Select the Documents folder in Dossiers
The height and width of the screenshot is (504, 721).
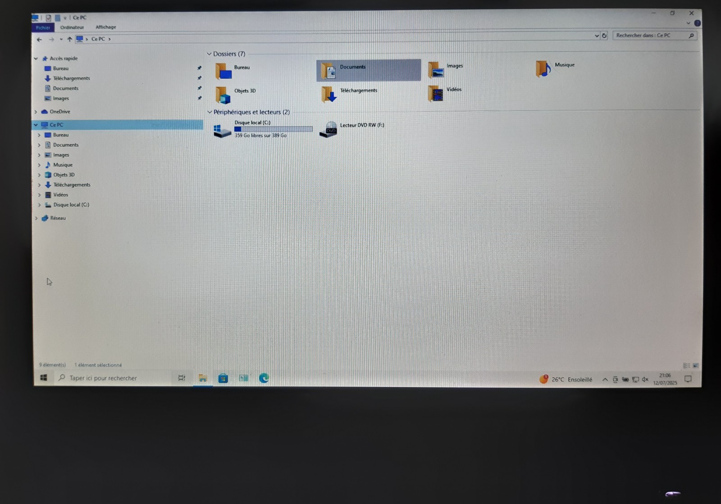tap(369, 70)
